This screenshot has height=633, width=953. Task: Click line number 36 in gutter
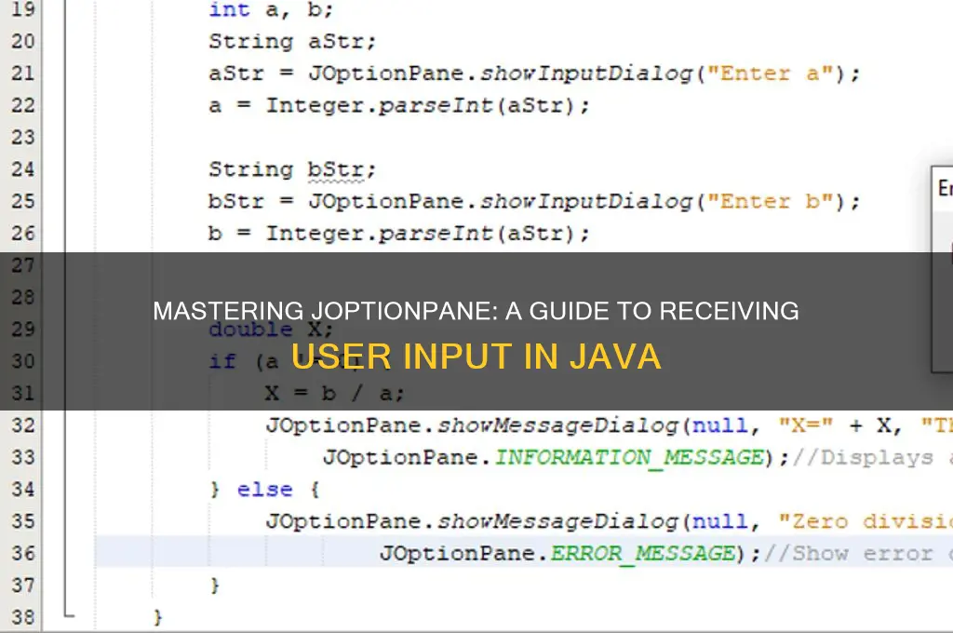coord(23,553)
